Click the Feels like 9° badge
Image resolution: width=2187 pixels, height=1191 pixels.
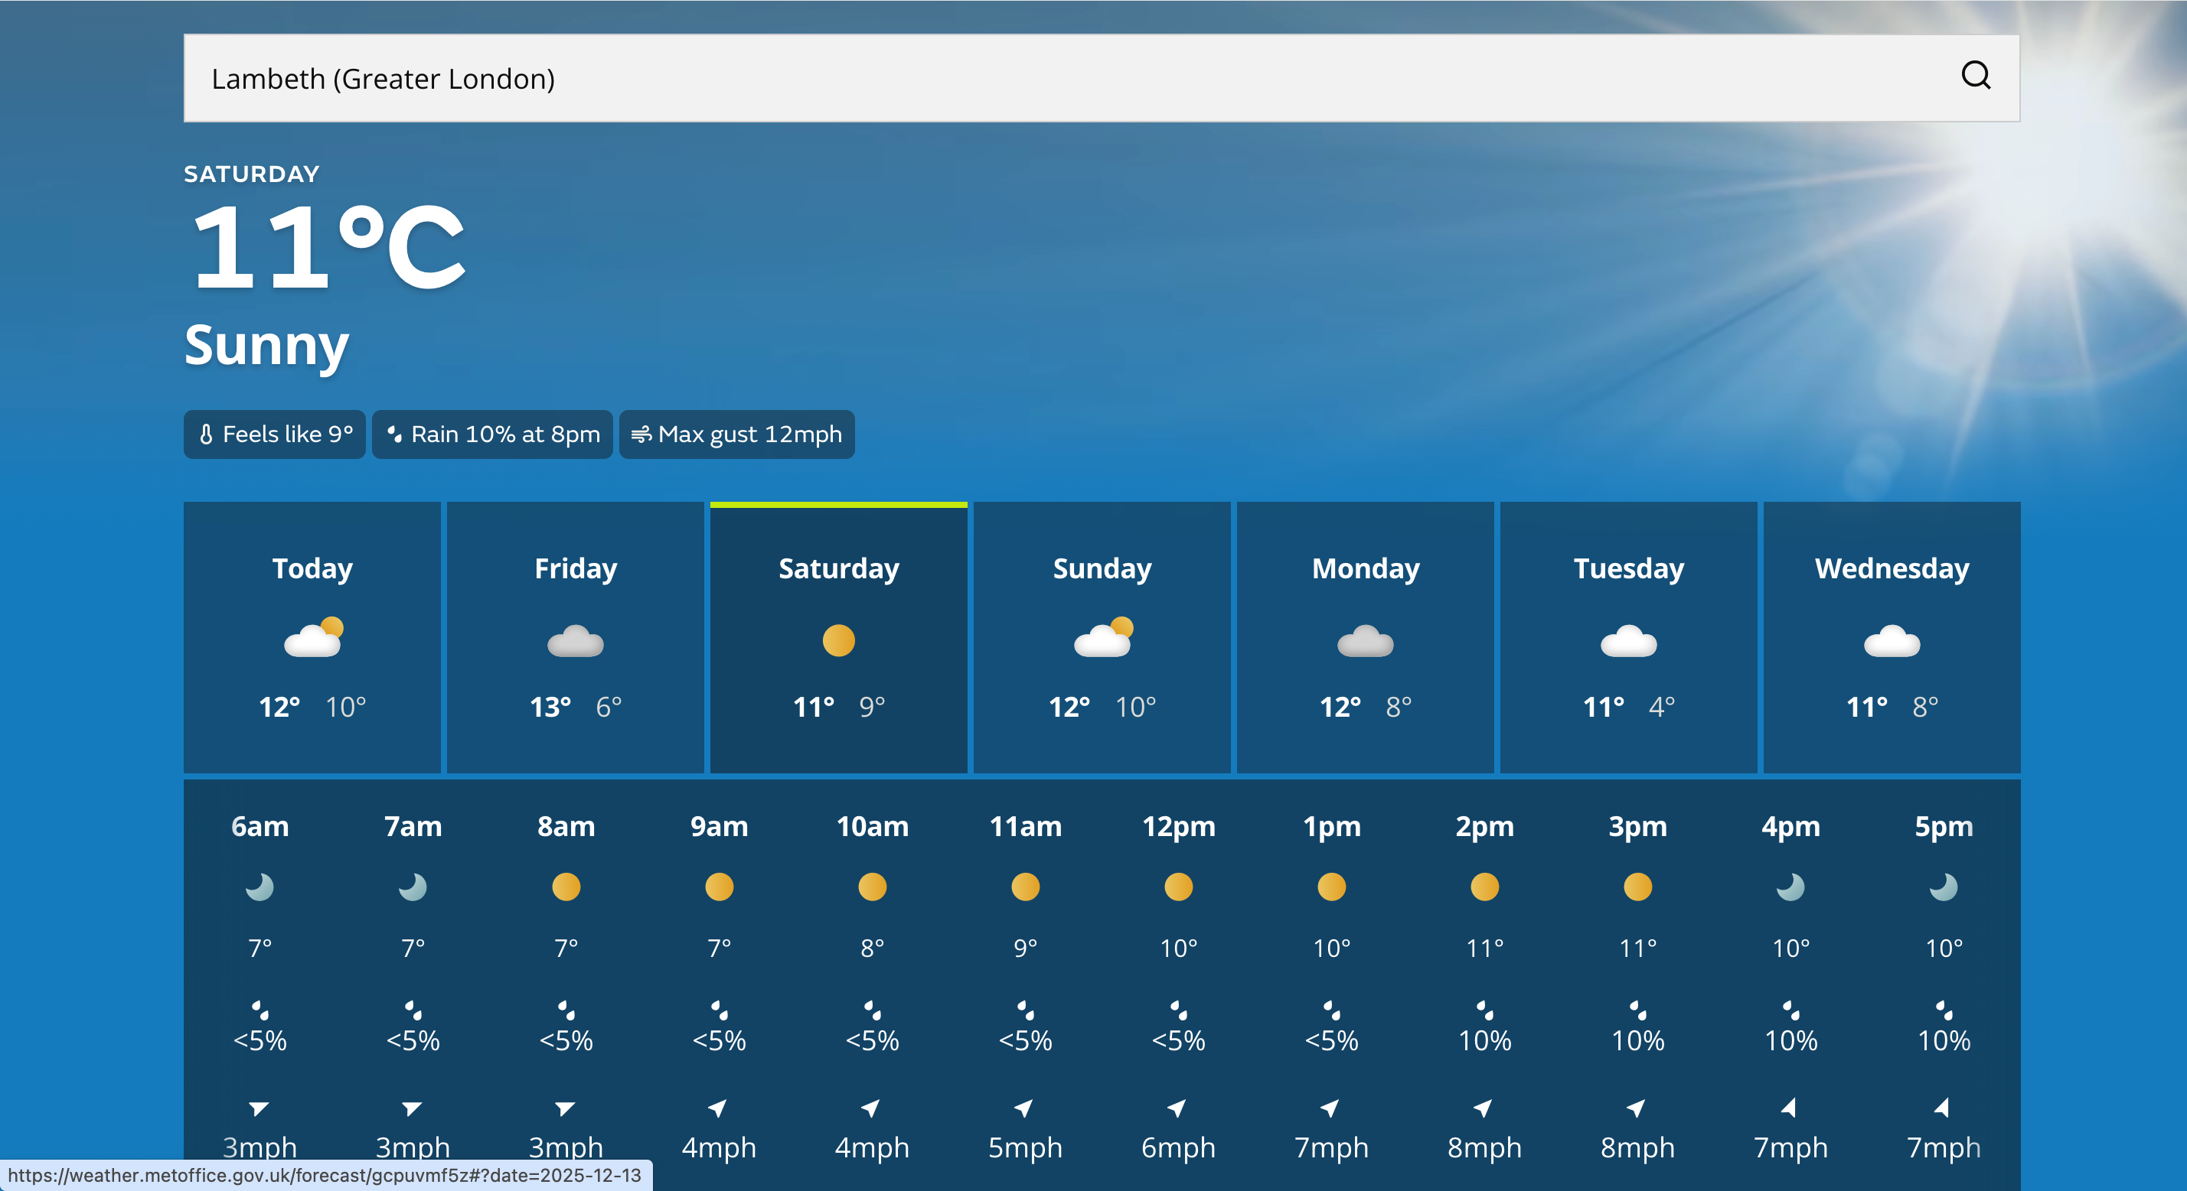pos(274,434)
